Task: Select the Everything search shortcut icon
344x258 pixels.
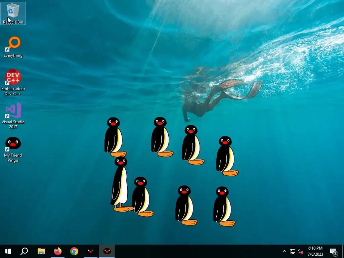Action: click(x=13, y=47)
